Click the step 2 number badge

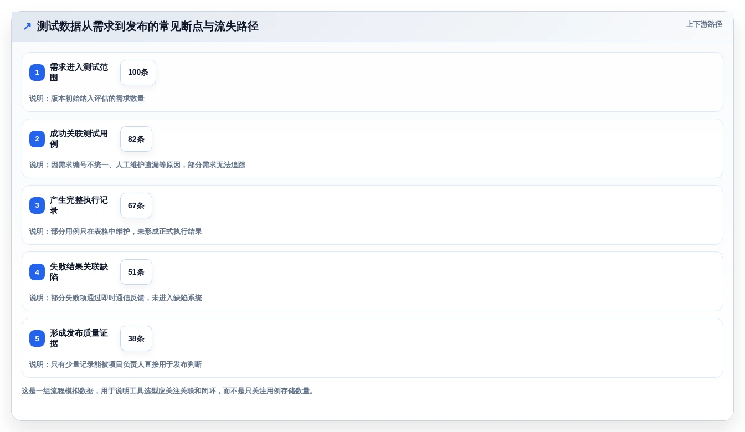37,139
